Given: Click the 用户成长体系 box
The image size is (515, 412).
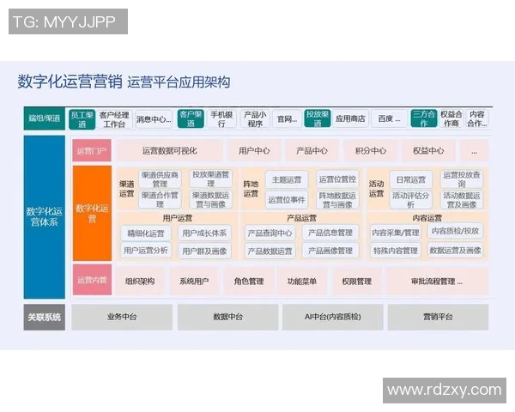Looking at the screenshot, I should 204,233.
